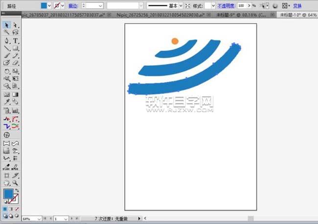
Task: Select the Eyedropper tool
Action: pyautogui.click(x=6, y=102)
